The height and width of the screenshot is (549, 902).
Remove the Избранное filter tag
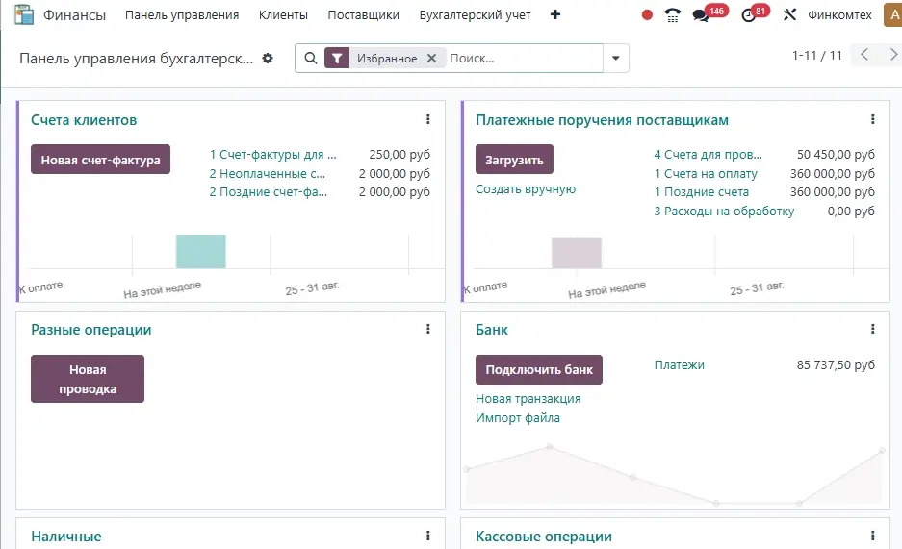click(x=431, y=59)
